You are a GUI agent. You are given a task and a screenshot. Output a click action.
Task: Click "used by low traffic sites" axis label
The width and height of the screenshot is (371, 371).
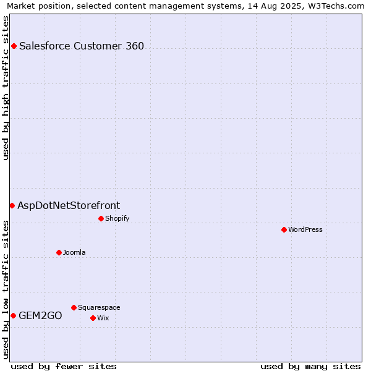[5, 290]
